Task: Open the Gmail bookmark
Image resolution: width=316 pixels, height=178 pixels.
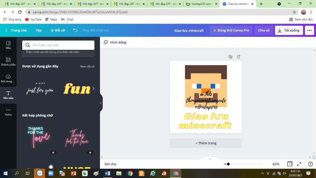Action: point(68,19)
